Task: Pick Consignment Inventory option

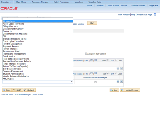Action: point(38,29)
